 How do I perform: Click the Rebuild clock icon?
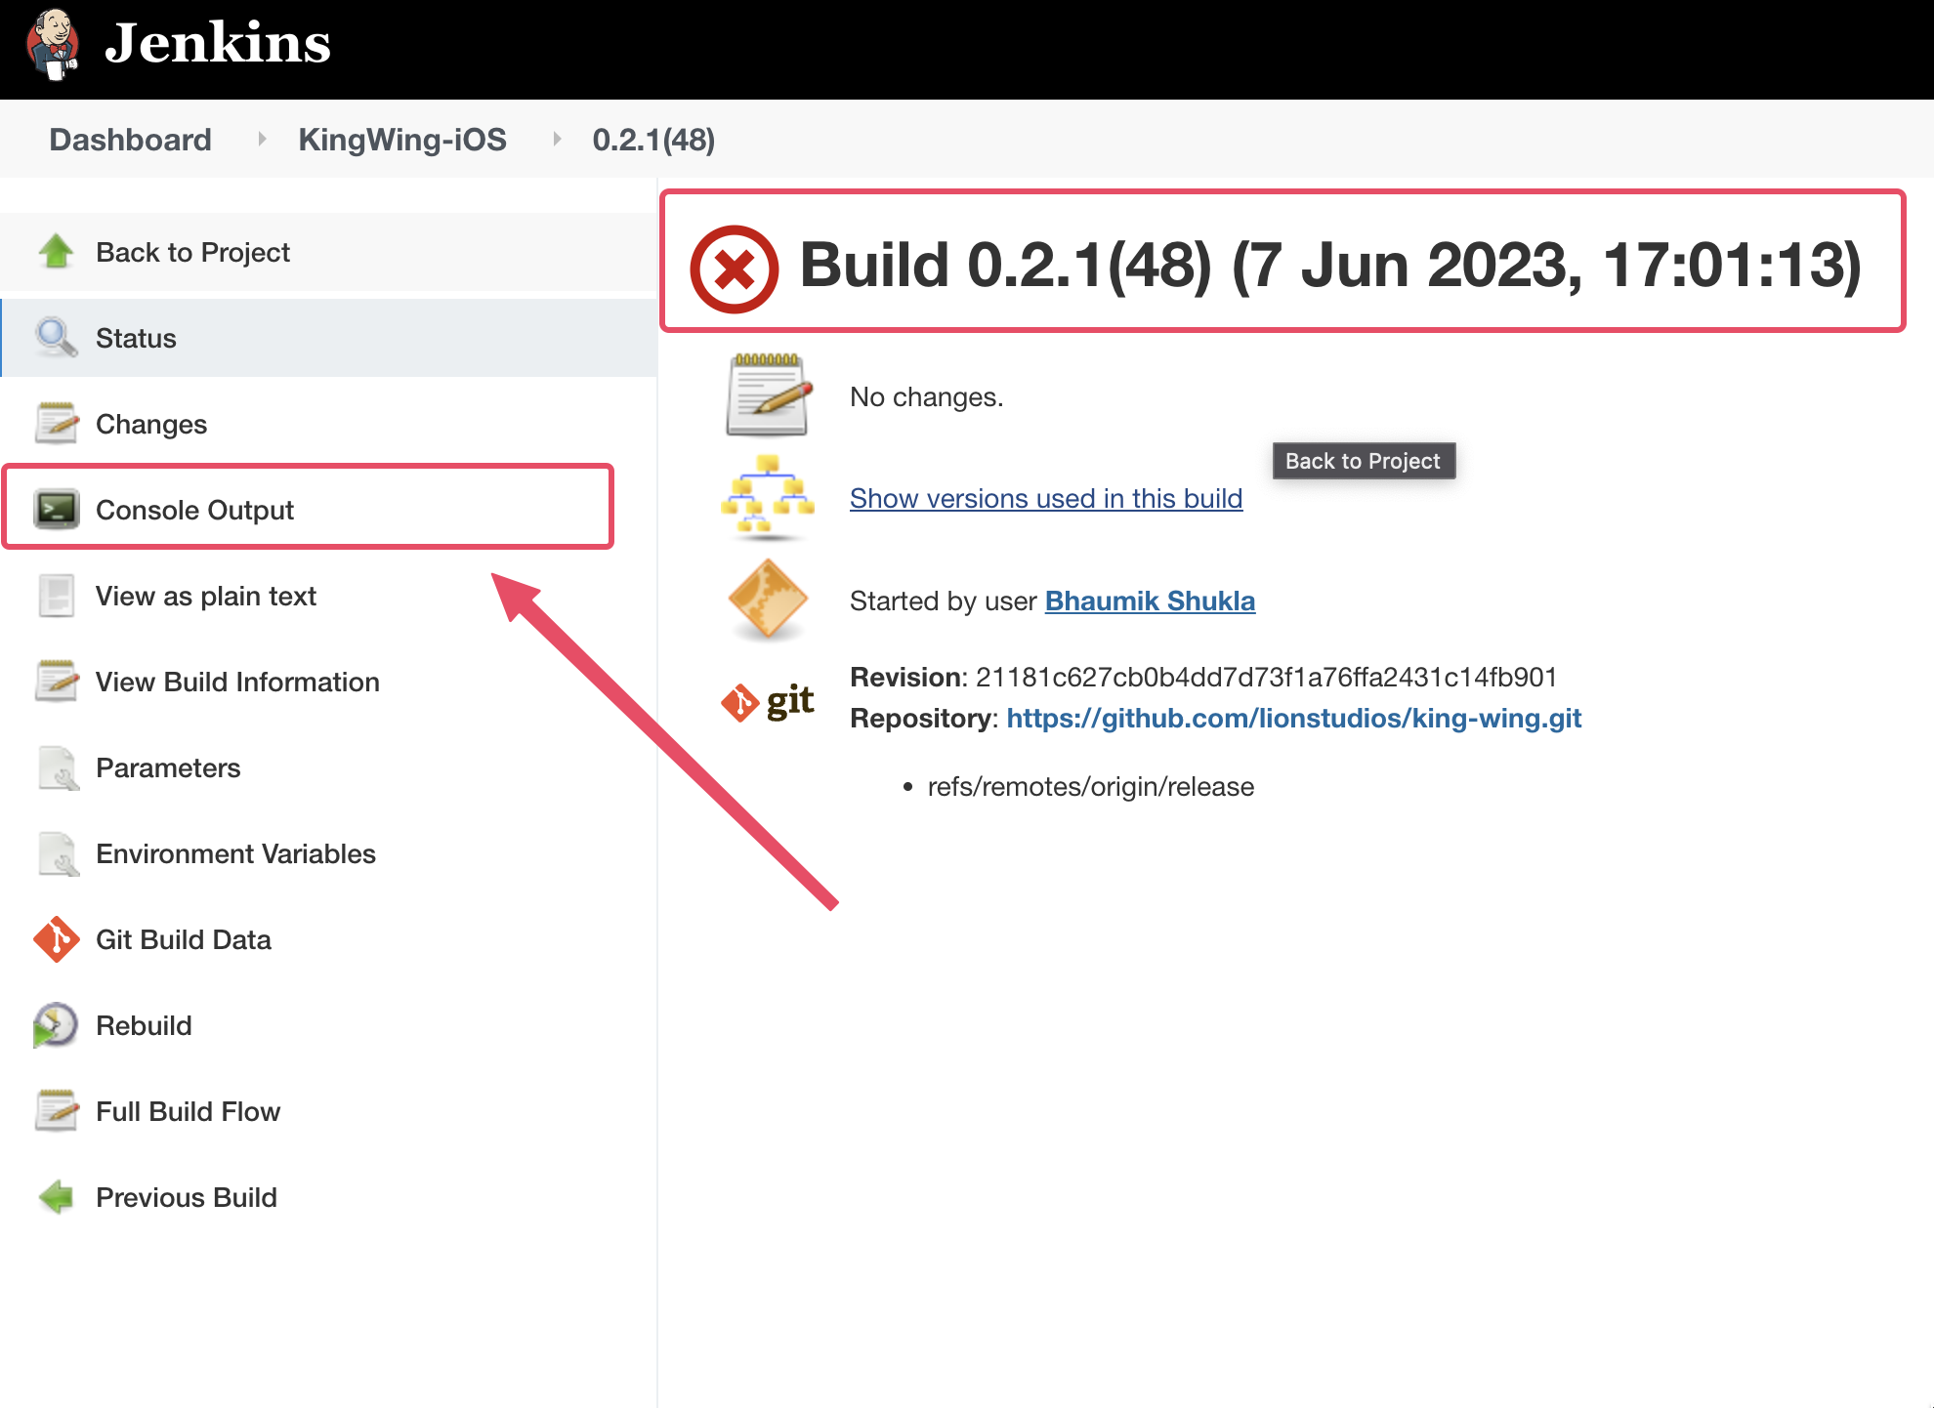click(55, 1025)
